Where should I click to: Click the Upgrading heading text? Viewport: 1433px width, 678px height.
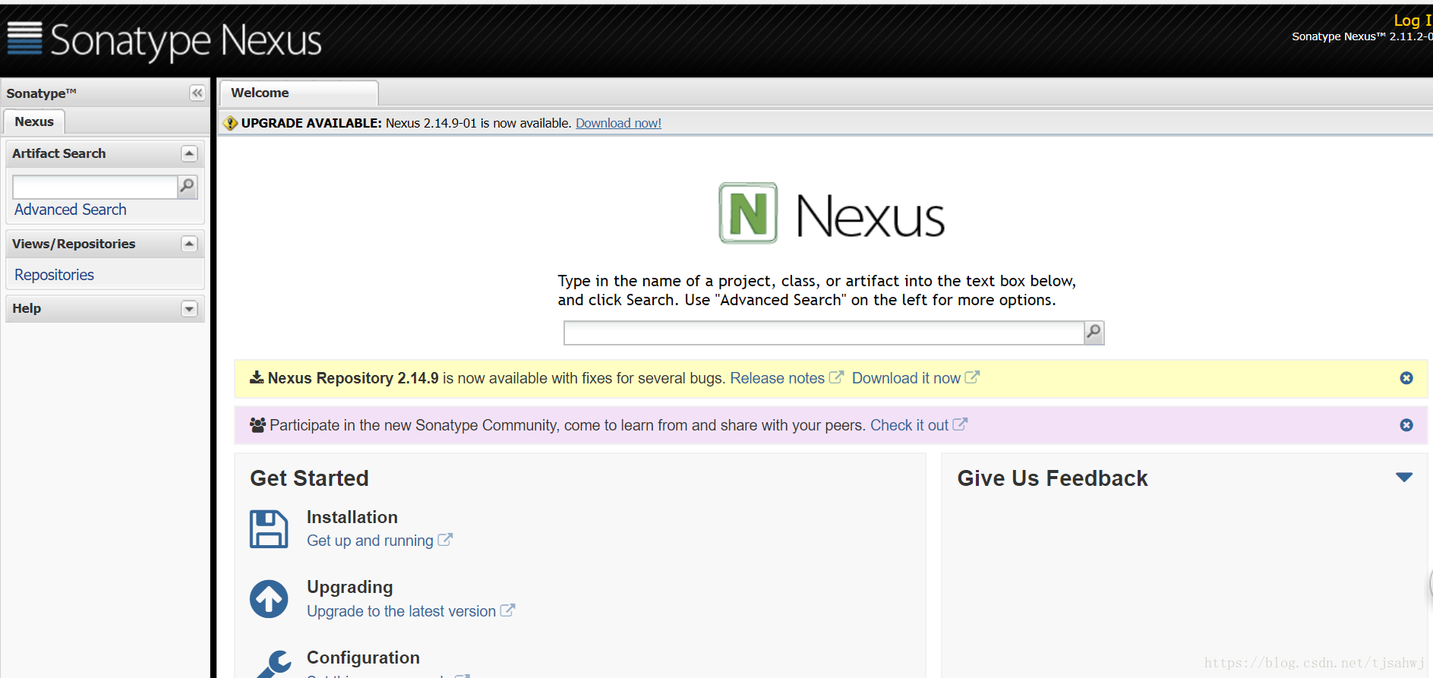click(350, 588)
